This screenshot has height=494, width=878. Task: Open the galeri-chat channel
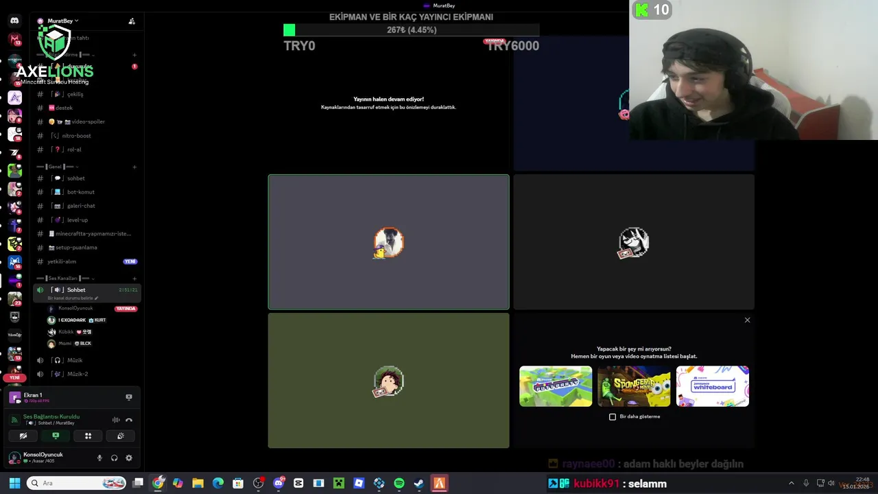tap(88, 206)
